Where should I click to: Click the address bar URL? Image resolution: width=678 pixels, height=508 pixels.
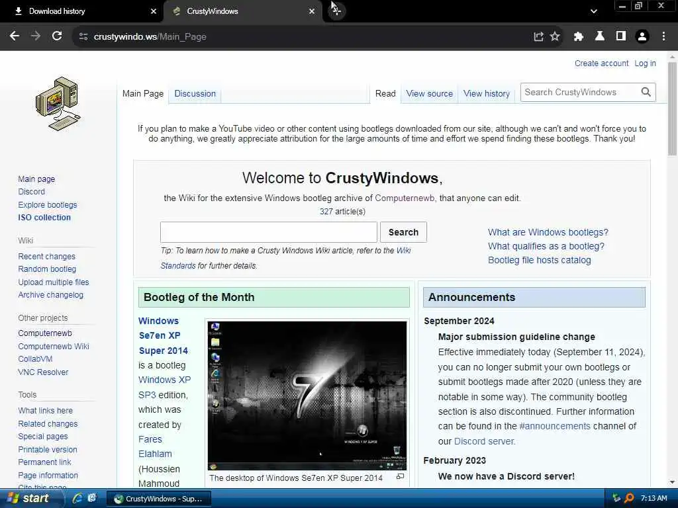pos(150,37)
